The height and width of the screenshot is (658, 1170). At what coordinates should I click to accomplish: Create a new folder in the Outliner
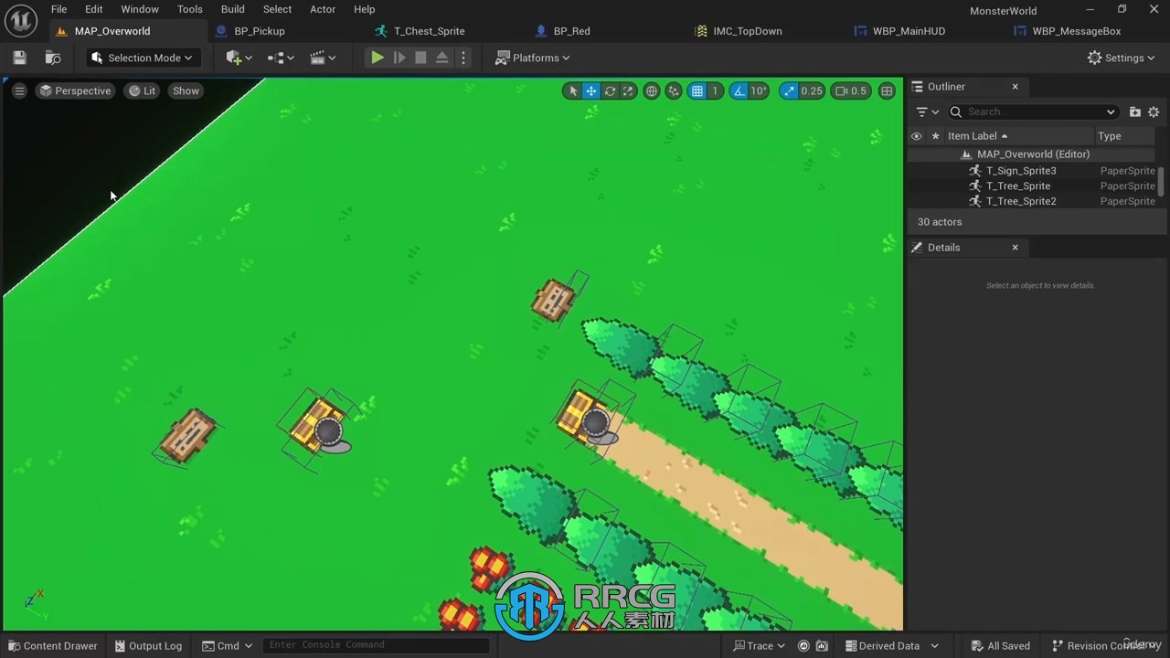1134,111
